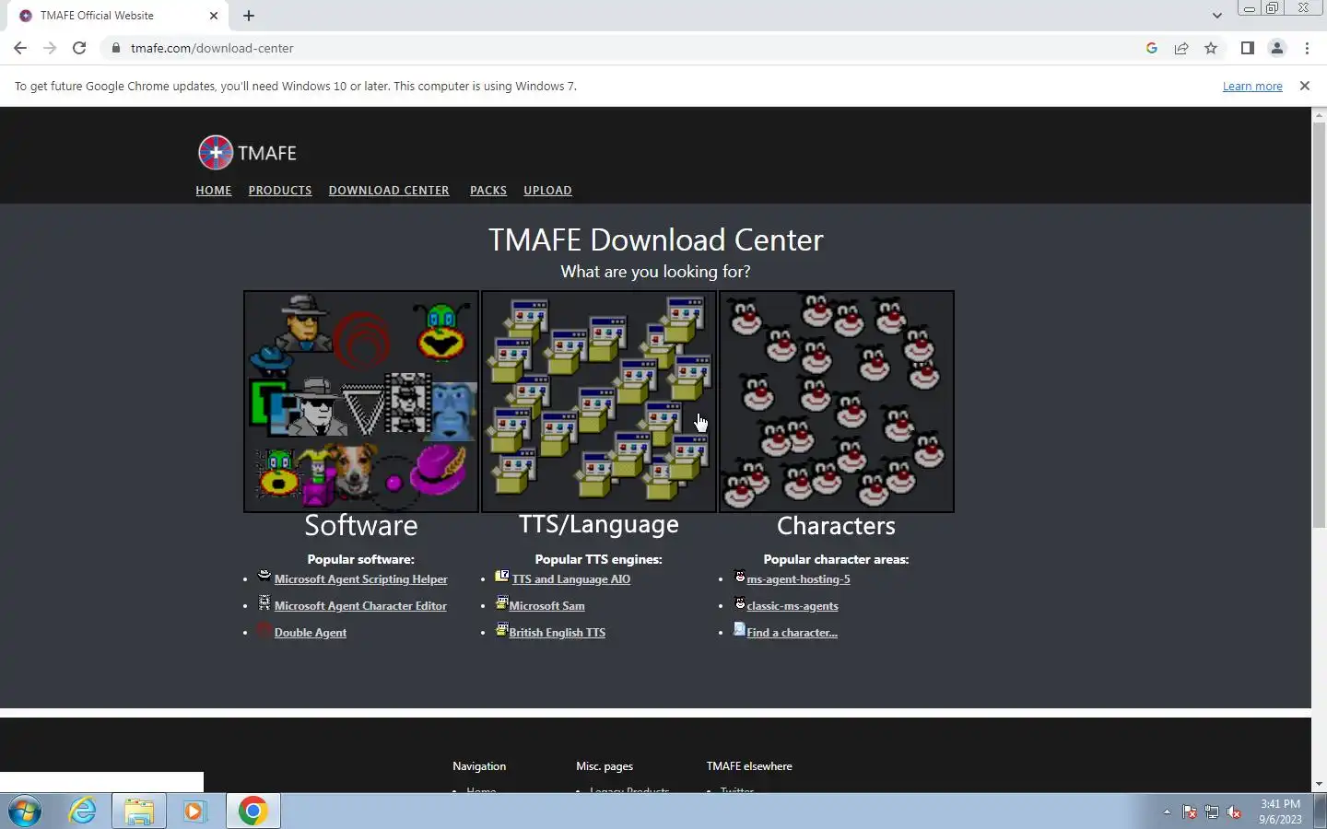Click the Software category thumbnail
Viewport: 1327px width, 829px height.
361,402
